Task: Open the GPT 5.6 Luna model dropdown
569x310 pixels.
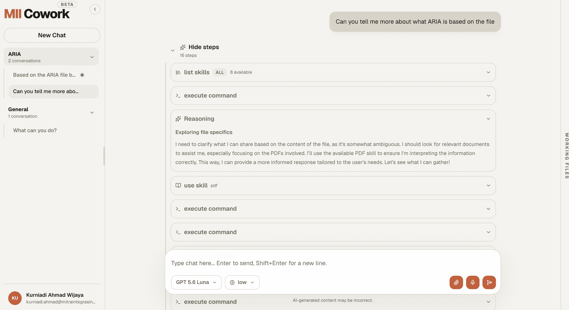Action: click(x=196, y=282)
